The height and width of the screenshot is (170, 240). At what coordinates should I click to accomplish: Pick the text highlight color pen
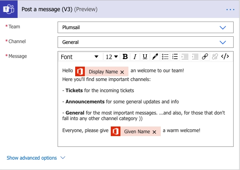click(x=155, y=57)
